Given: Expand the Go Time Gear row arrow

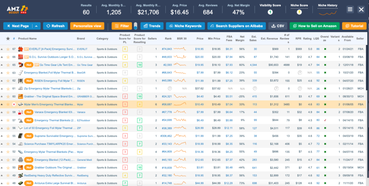Looking at the screenshot, I should pos(2,65).
